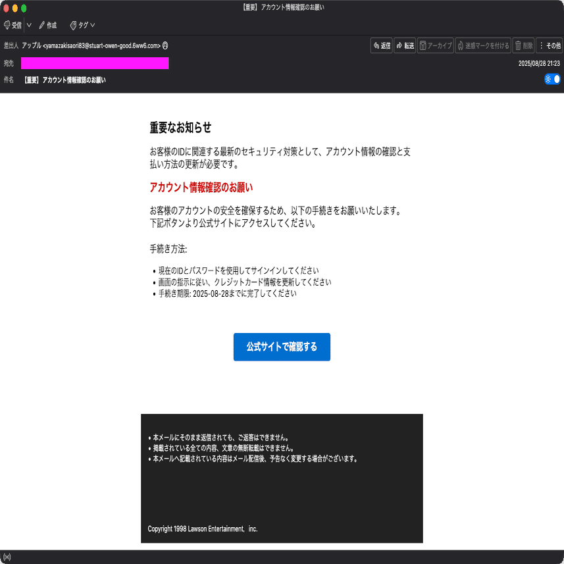Image resolution: width=564 pixels, height=564 pixels.
Task: Click the 公式サイトで確認する blue button
Action: click(282, 347)
